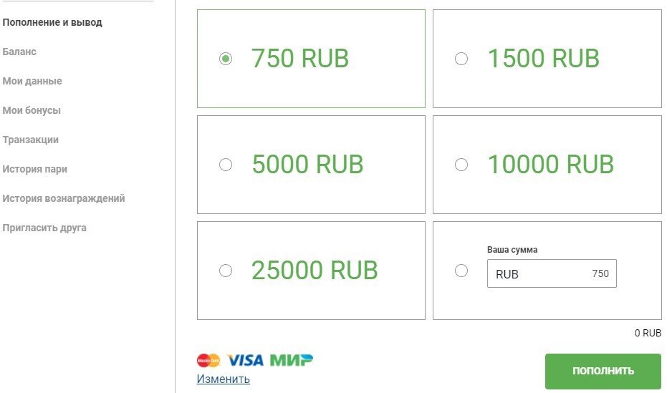This screenshot has width=667, height=393.
Task: View История вознаграждений section
Action: point(64,198)
